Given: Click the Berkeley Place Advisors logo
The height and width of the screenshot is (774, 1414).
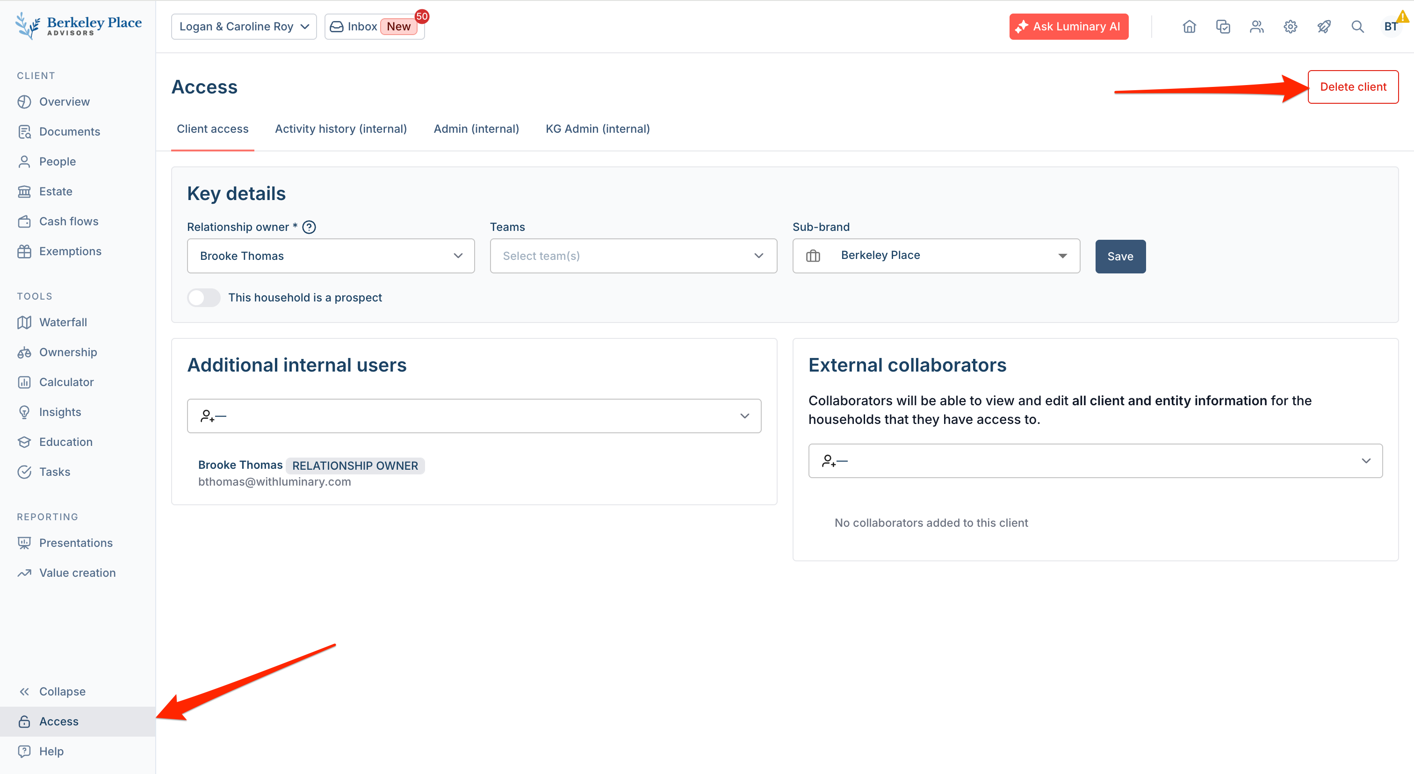Looking at the screenshot, I should coord(78,25).
